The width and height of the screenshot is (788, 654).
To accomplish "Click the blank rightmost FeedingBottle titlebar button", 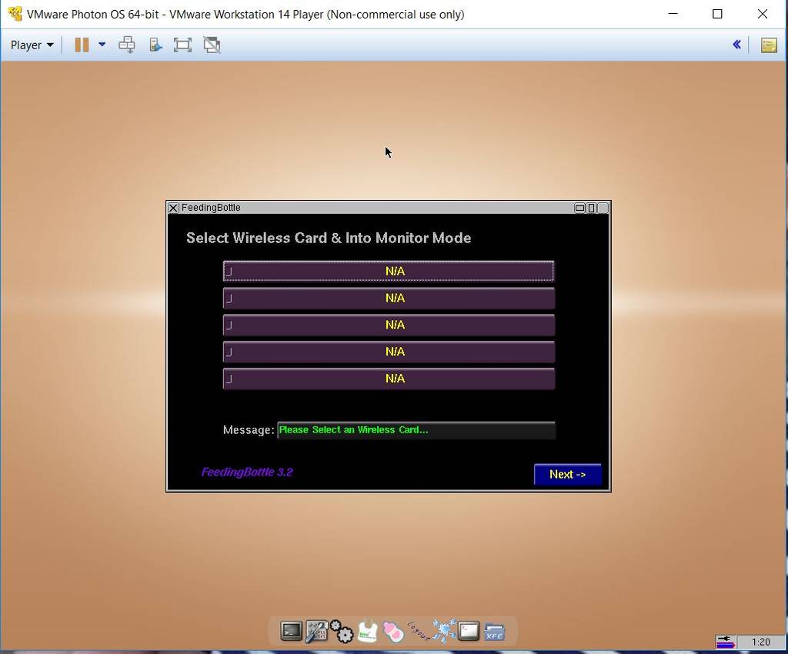I will pos(603,208).
